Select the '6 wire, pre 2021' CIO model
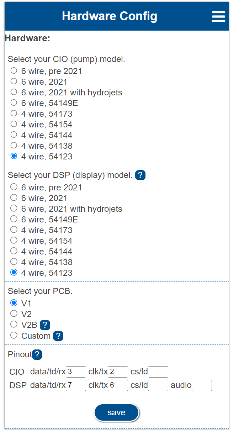This screenshot has width=244, height=437. [x=14, y=70]
